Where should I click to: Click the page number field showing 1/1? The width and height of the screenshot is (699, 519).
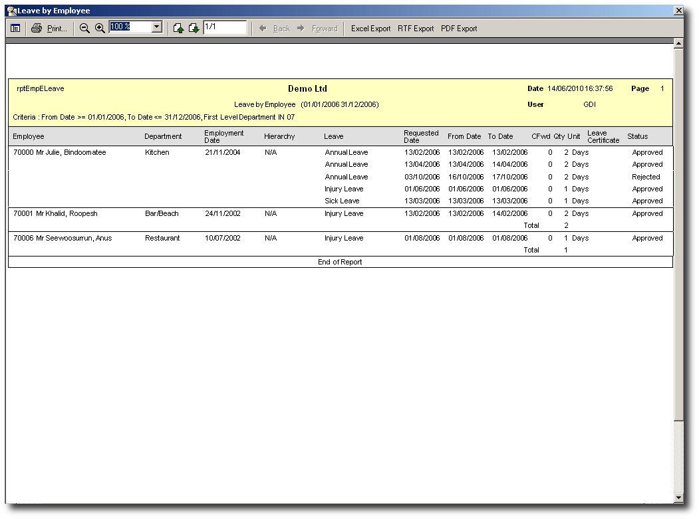click(225, 27)
